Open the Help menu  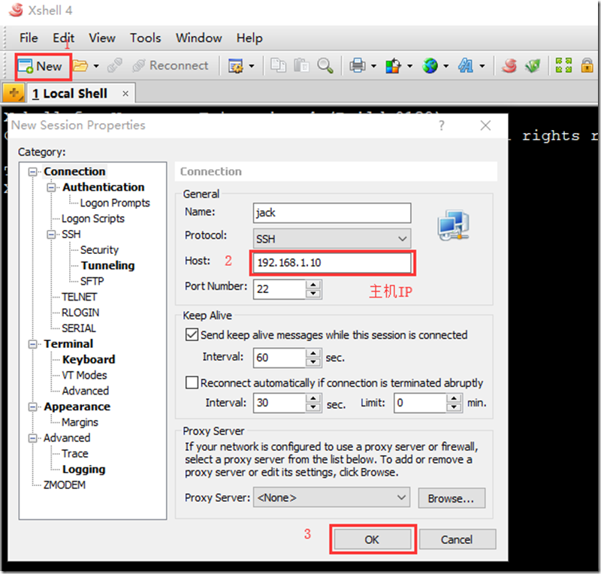[249, 38]
